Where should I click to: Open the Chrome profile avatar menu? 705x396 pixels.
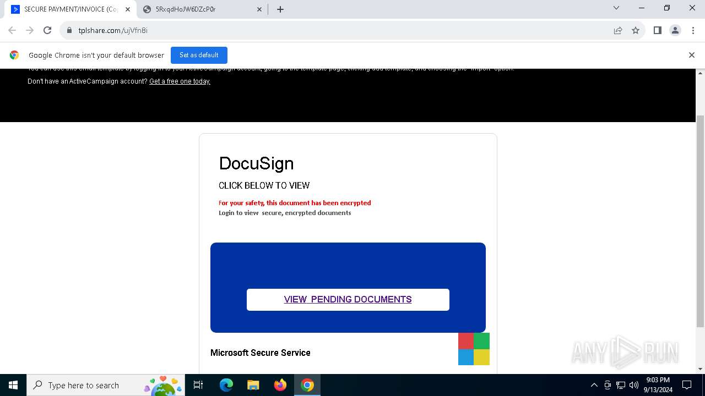pyautogui.click(x=675, y=30)
